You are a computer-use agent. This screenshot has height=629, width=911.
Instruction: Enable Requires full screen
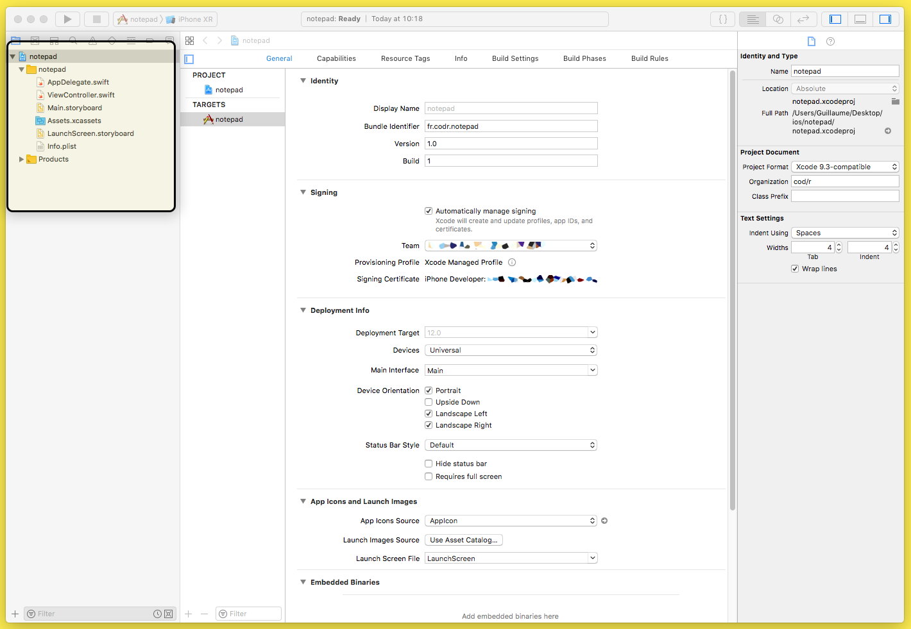pyautogui.click(x=429, y=476)
